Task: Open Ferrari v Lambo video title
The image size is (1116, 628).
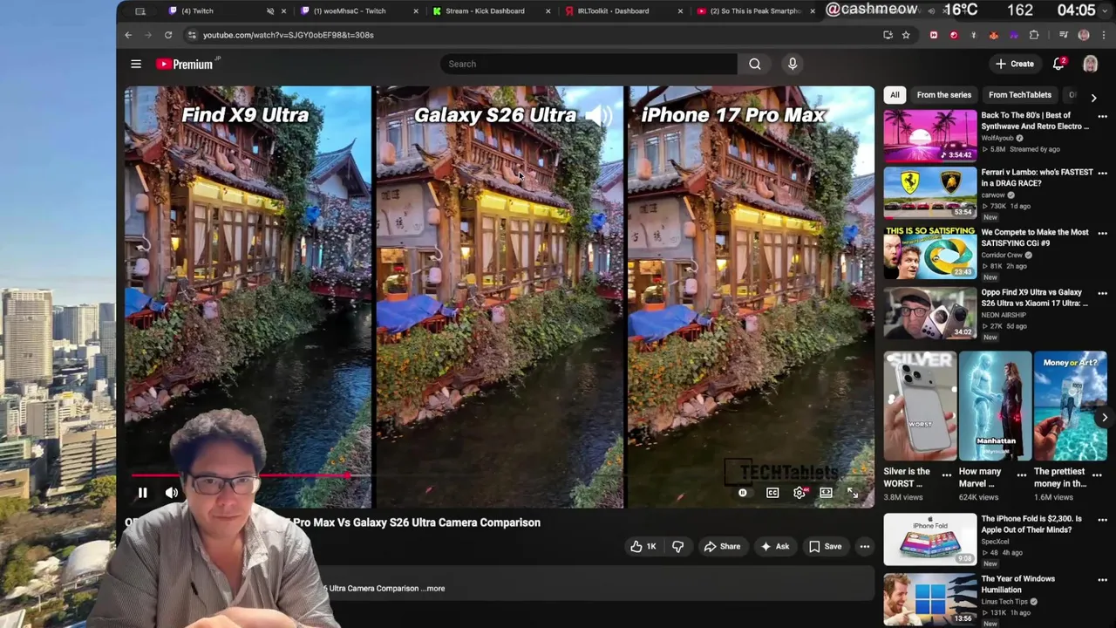Action: coord(1037,177)
